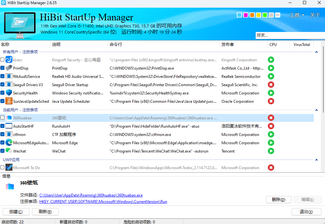Image resolution: width=325 pixels, height=224 pixels.
Task: Open the 工具 dropdown menu
Action: [x=297, y=15]
